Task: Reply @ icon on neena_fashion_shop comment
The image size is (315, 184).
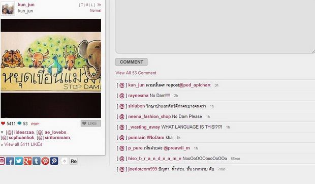Action: pos(122,116)
